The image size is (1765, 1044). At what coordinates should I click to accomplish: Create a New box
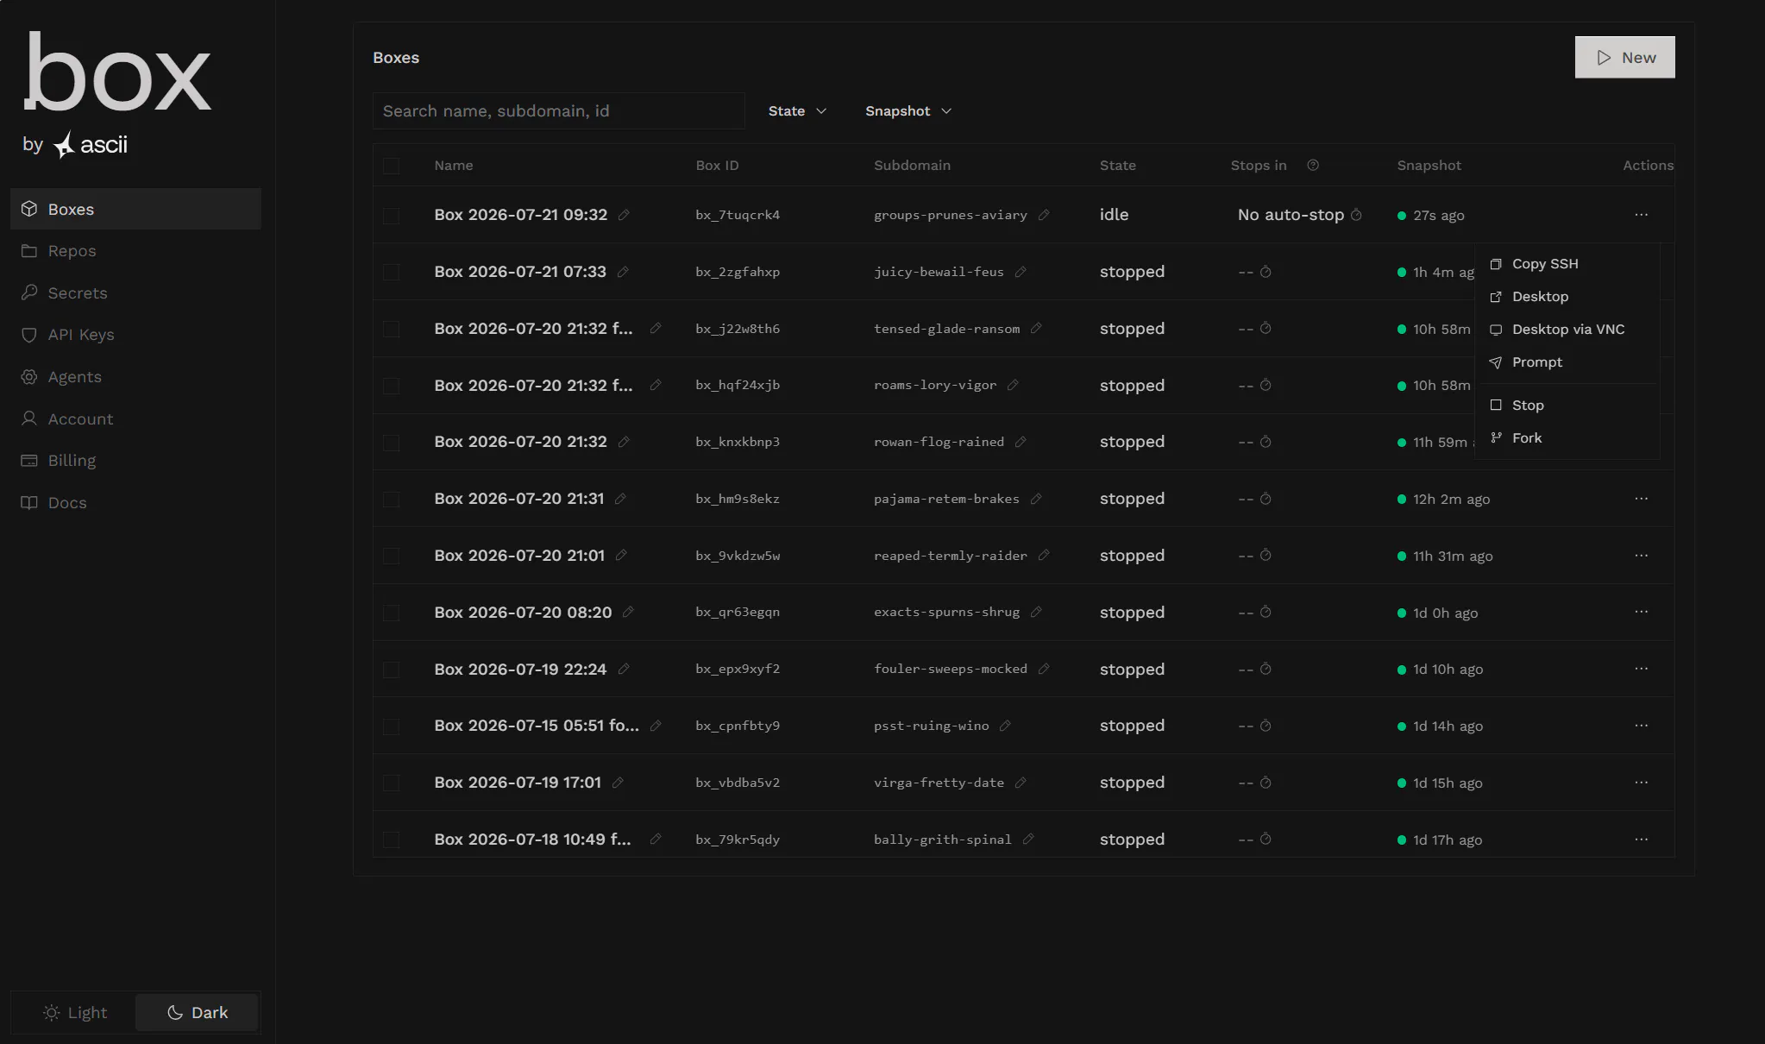click(x=1624, y=57)
